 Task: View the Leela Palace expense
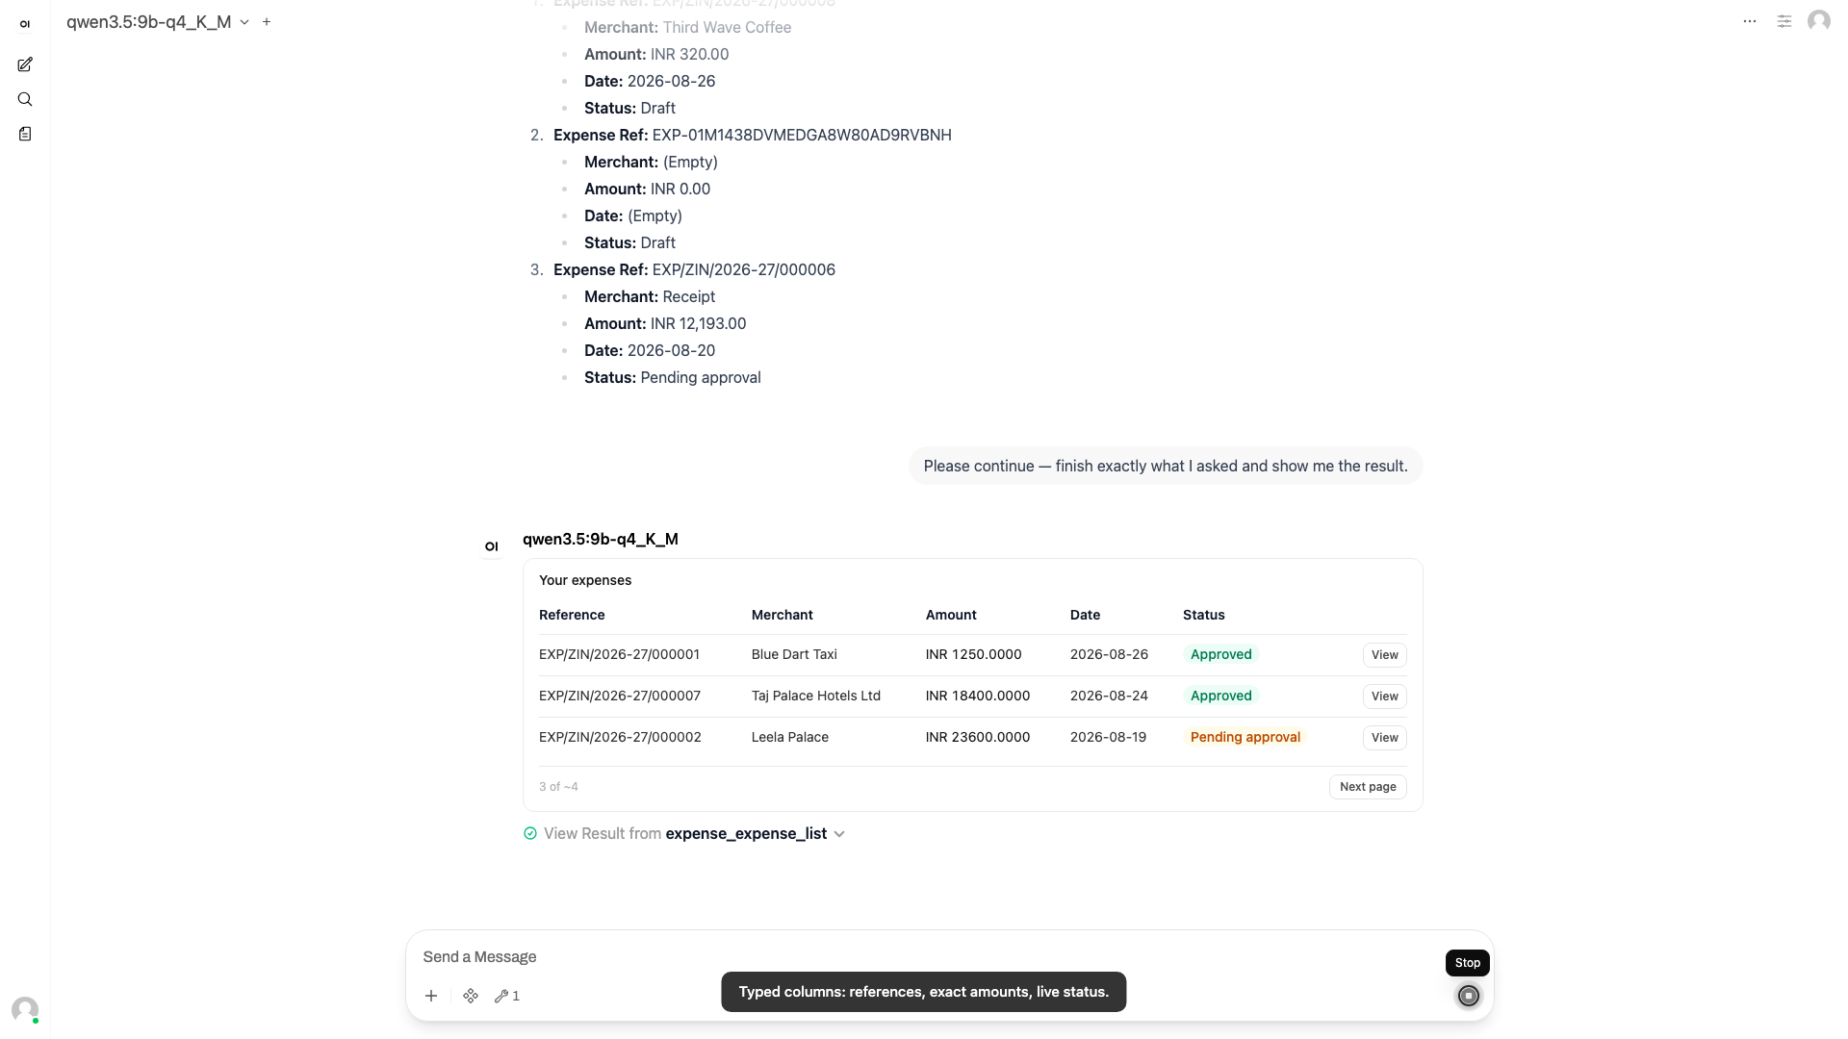click(1384, 738)
